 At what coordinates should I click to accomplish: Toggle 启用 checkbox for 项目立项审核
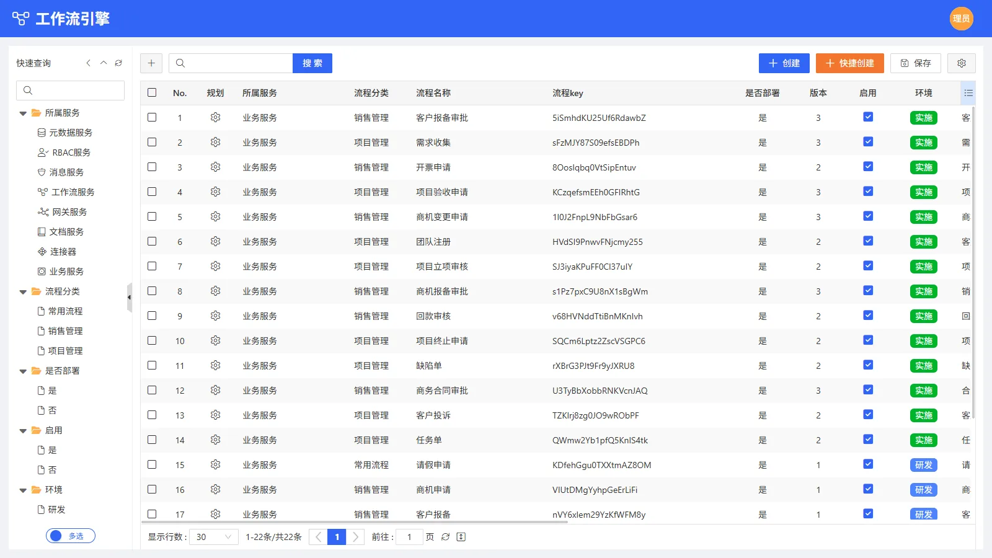click(x=868, y=265)
